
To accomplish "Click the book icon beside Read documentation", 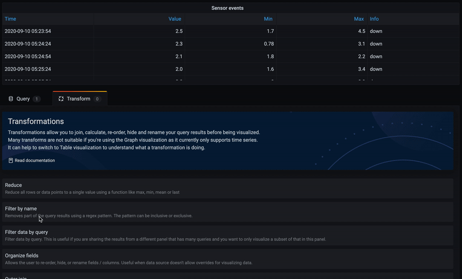I will pos(11,160).
